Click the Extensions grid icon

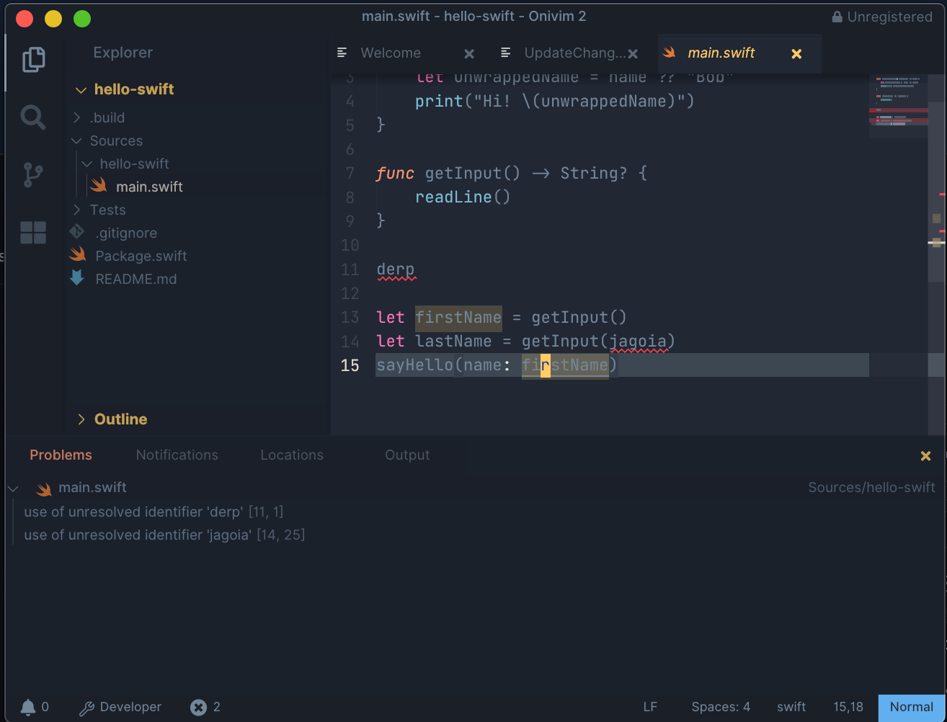[x=33, y=232]
